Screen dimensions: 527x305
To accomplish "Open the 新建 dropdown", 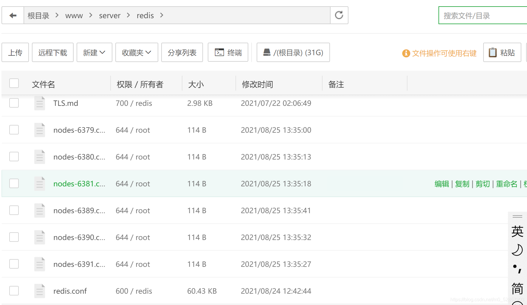I will point(94,52).
